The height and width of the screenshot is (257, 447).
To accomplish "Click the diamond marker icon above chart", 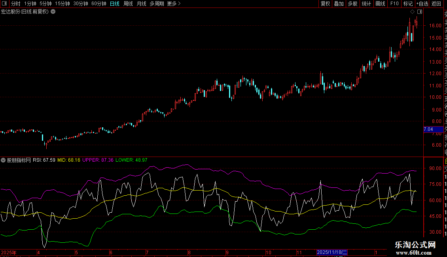I will point(412,12).
